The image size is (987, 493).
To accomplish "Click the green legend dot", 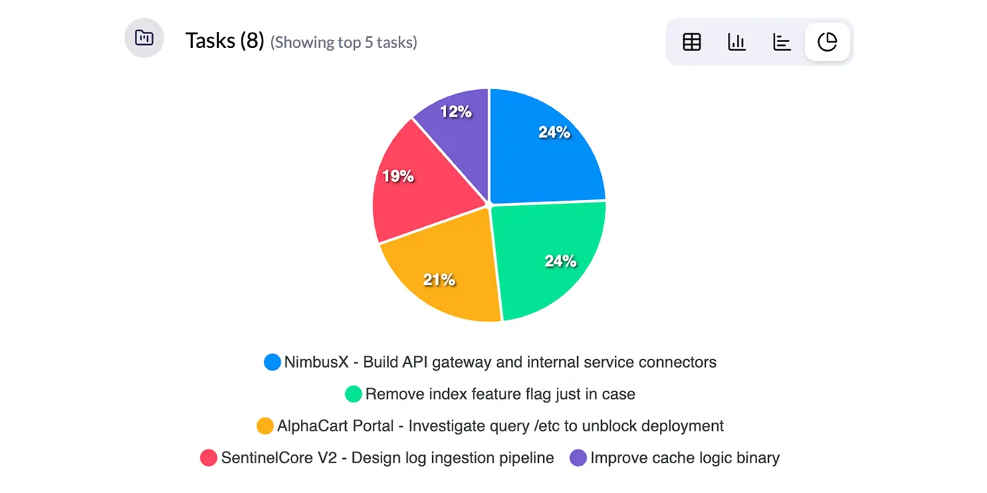I will tap(354, 394).
